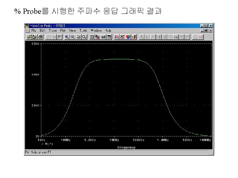Click the 100KHz x-axis label
The width and height of the screenshot is (238, 178).
(139, 140)
